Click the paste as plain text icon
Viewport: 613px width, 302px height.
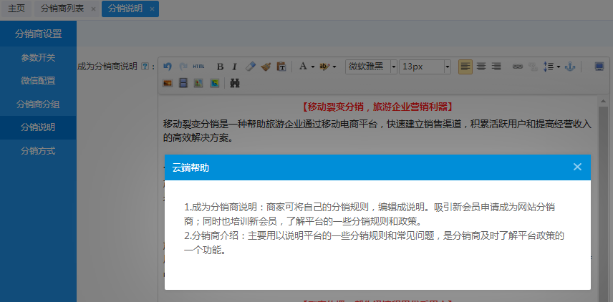(281, 67)
